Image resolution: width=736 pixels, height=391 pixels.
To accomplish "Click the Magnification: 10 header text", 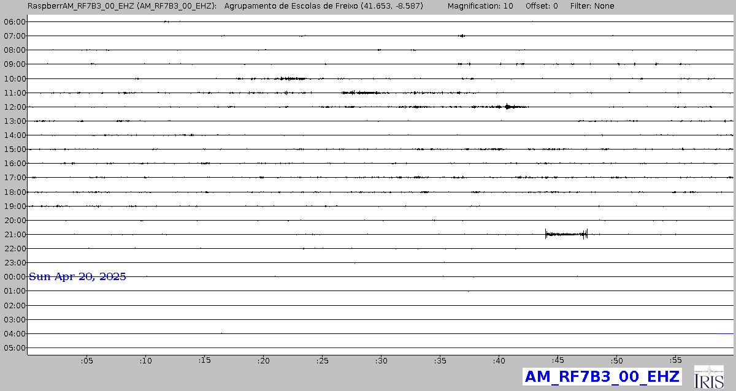I will (480, 6).
